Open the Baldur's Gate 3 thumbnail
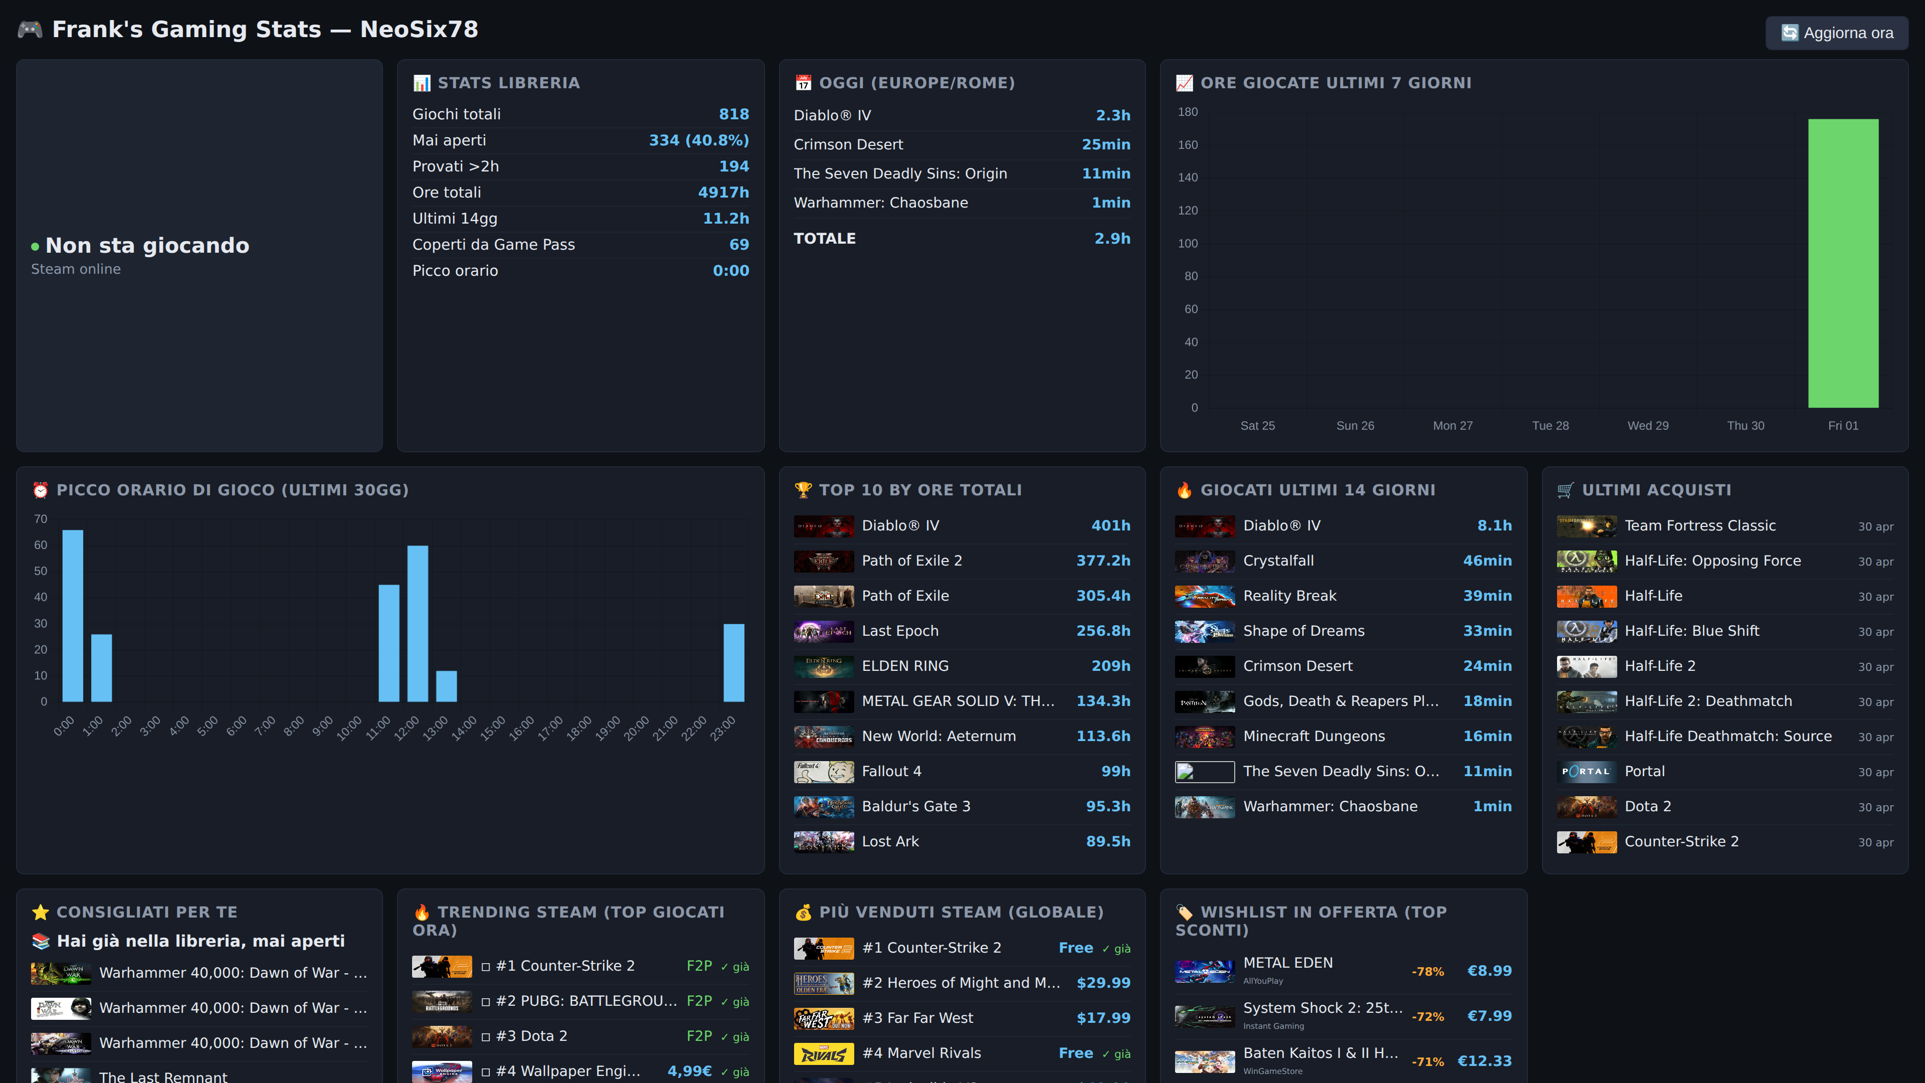The height and width of the screenshot is (1083, 1925). (824, 807)
